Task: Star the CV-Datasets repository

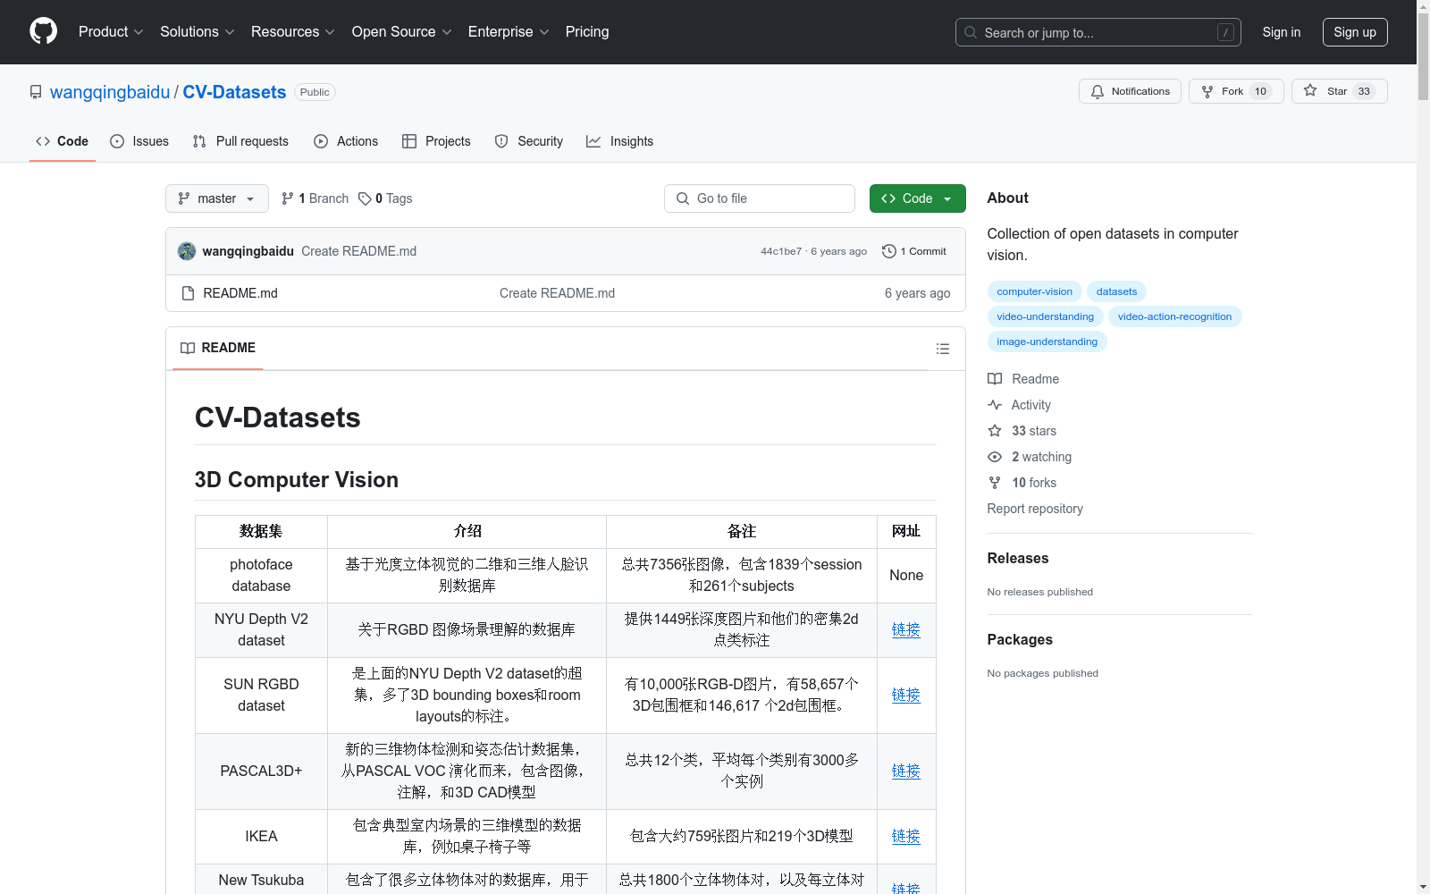Action: (x=1339, y=91)
